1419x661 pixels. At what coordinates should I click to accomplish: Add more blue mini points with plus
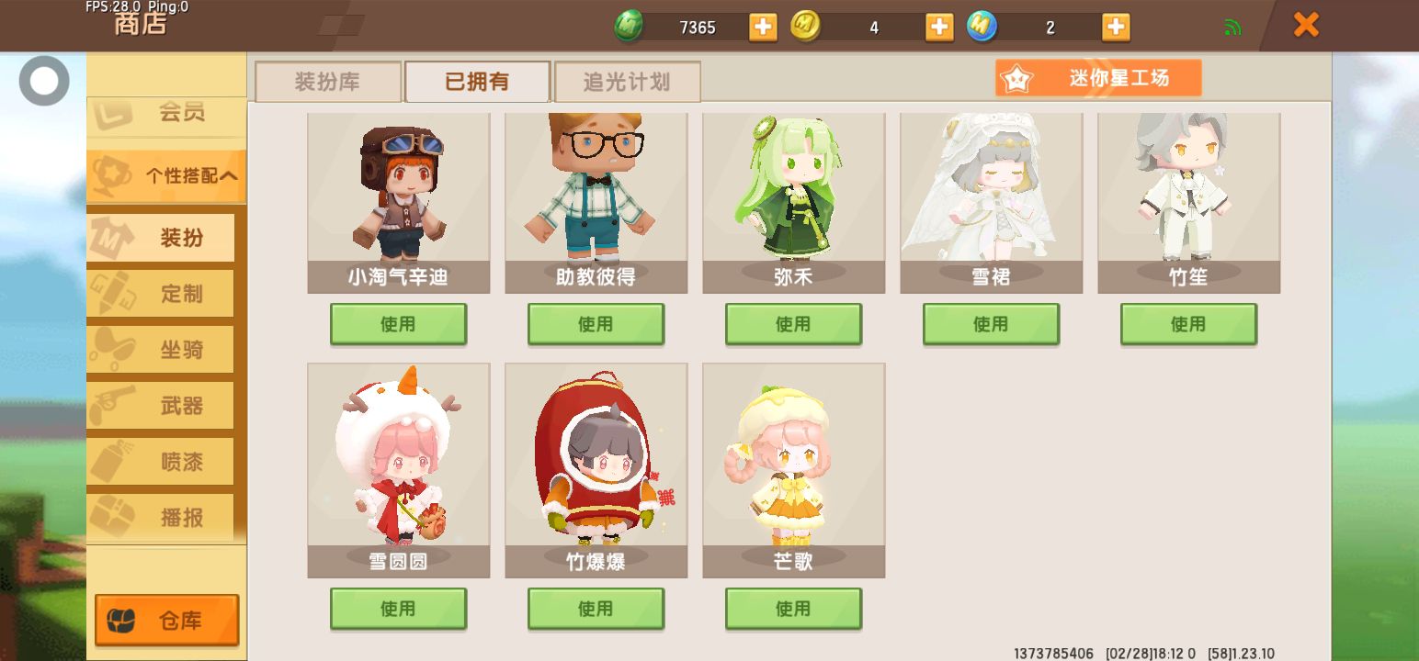pos(1116,28)
